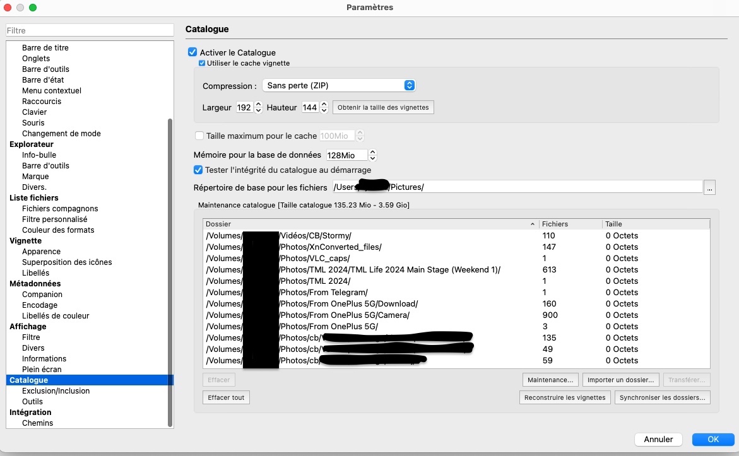Select the Liste fichiers category
Viewport: 739px width, 456px height.
point(34,198)
